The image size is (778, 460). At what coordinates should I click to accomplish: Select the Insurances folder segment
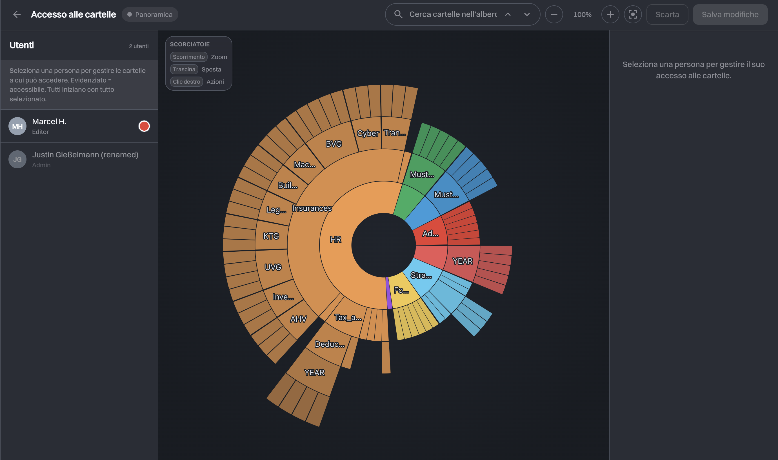[312, 208]
